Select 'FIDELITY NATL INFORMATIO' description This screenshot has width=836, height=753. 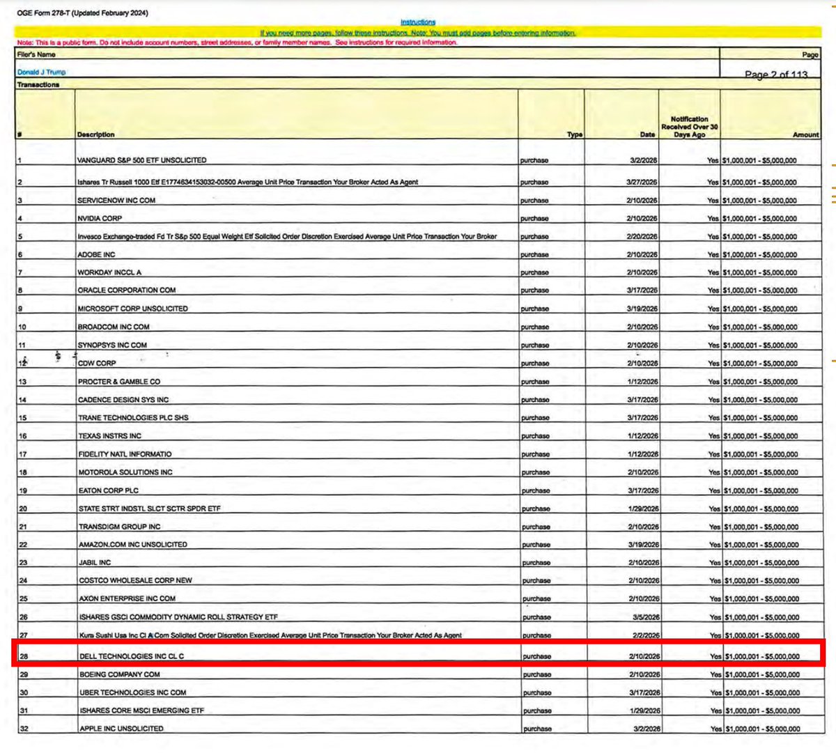pos(125,454)
